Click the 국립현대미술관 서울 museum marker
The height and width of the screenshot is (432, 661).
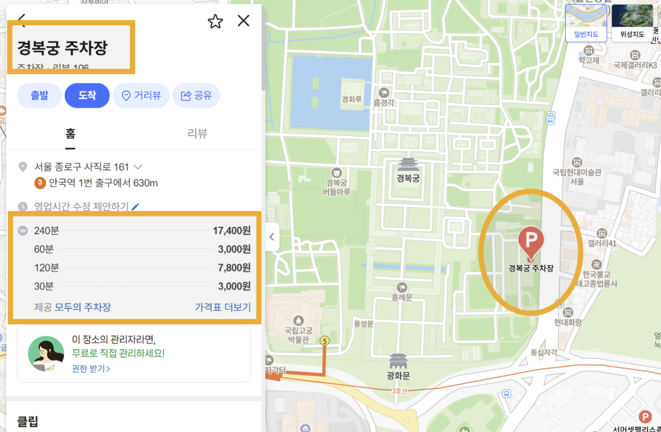576,163
